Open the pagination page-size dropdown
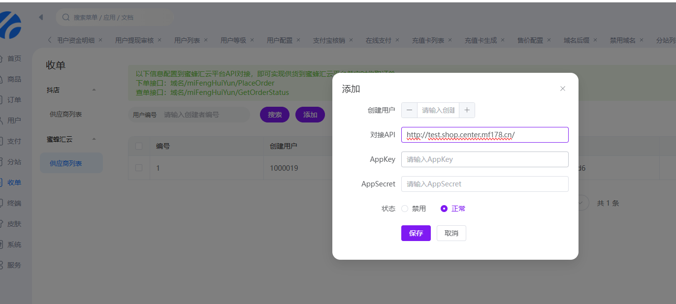Screen dimensions: 676x304 tap(581, 202)
